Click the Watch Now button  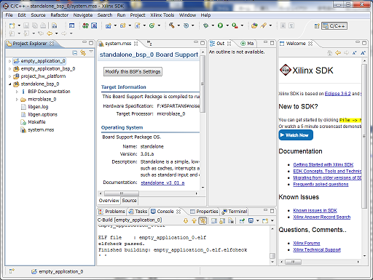[x=296, y=135]
